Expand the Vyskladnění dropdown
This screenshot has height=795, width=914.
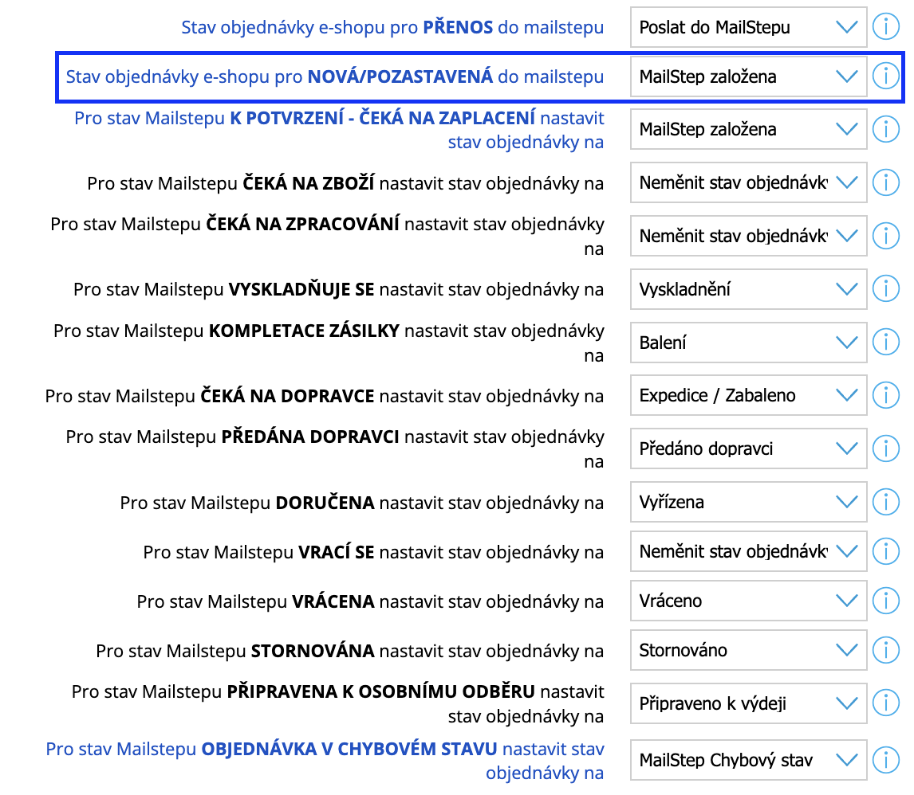tap(748, 289)
